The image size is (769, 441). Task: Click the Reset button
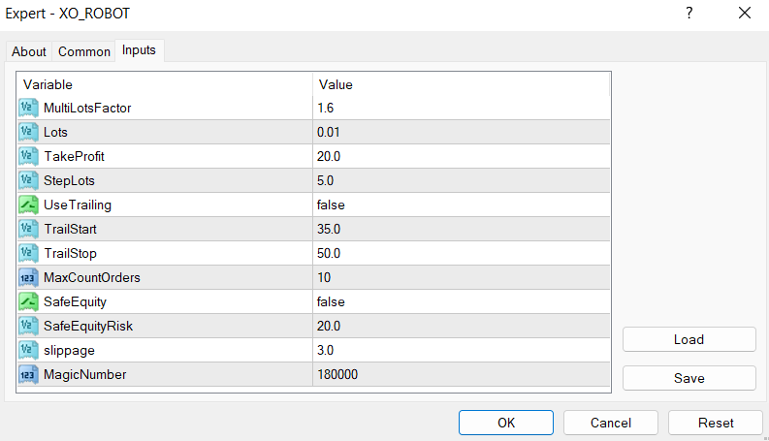click(x=716, y=423)
